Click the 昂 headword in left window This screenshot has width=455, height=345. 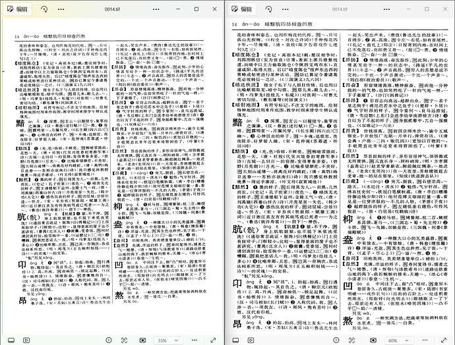22,300
